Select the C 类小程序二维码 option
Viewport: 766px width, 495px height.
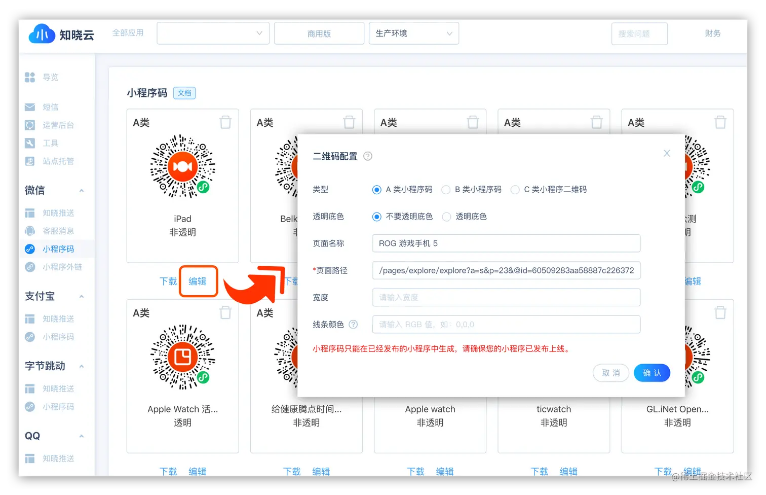[515, 190]
